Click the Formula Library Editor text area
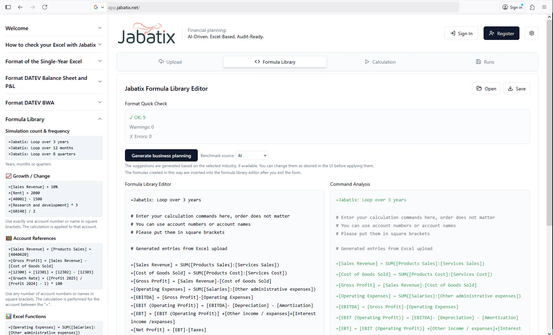Screen dimensions: 553x335 (x=225, y=262)
